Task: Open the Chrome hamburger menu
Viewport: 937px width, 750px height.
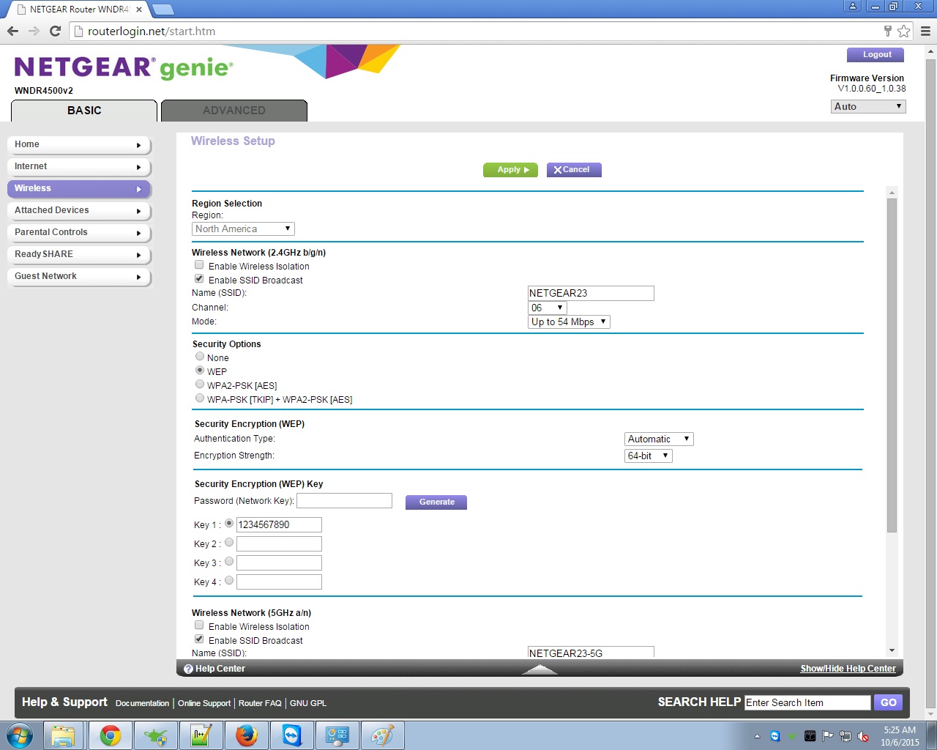Action: coord(925,31)
